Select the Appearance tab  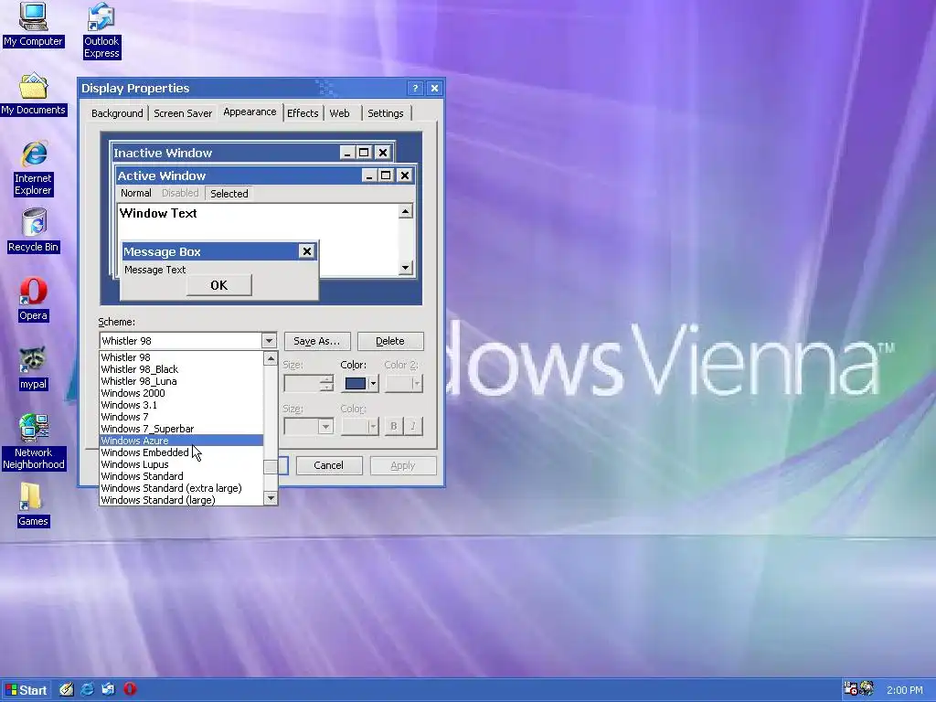250,112
